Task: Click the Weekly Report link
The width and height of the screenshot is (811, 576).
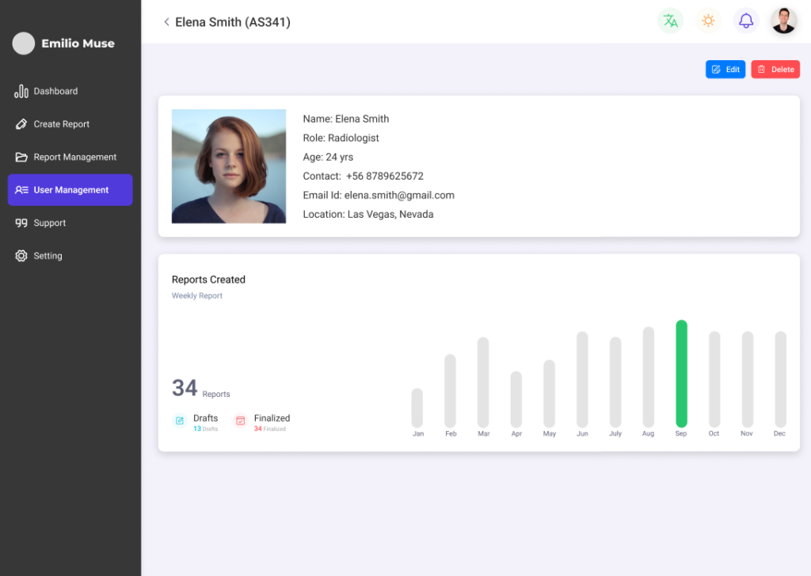Action: (197, 296)
